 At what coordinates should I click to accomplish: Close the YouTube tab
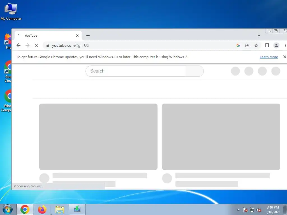77,36
